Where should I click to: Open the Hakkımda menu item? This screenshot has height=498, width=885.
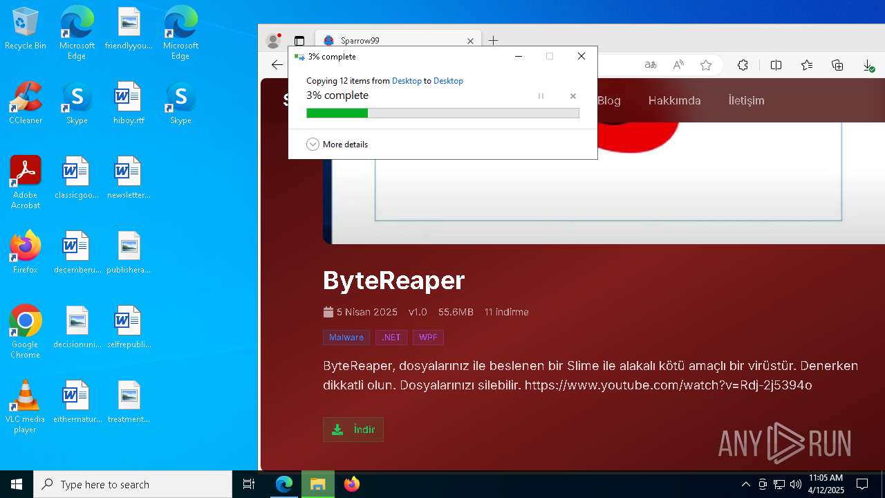tap(674, 100)
